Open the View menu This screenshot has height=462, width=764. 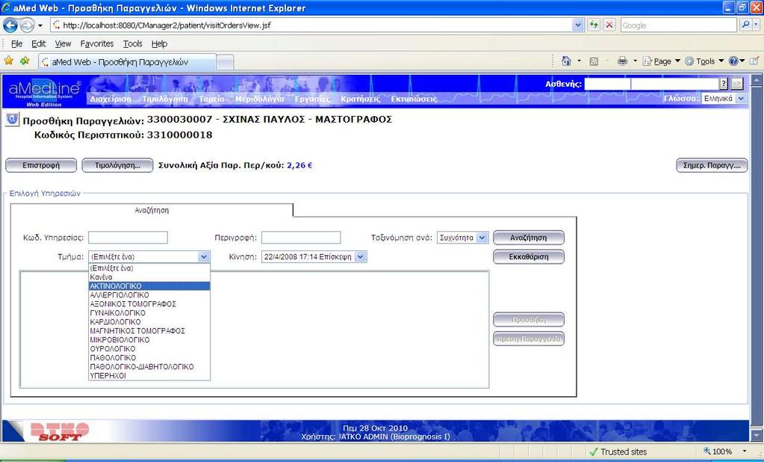(63, 43)
